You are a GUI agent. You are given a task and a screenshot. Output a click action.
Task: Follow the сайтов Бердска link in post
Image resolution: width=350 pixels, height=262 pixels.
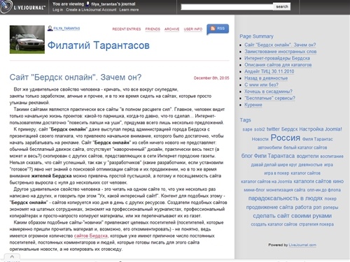click(91, 235)
